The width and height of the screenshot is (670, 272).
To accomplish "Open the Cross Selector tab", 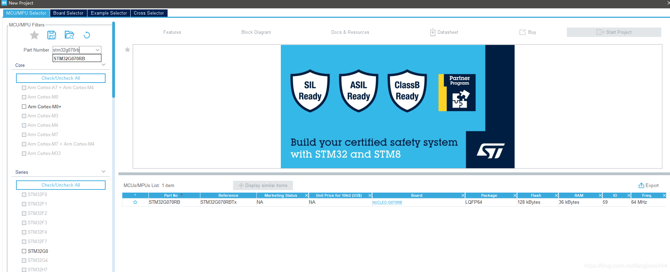I will tap(149, 13).
